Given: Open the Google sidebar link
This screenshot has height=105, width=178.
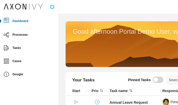Looking at the screenshot, I should click(18, 74).
